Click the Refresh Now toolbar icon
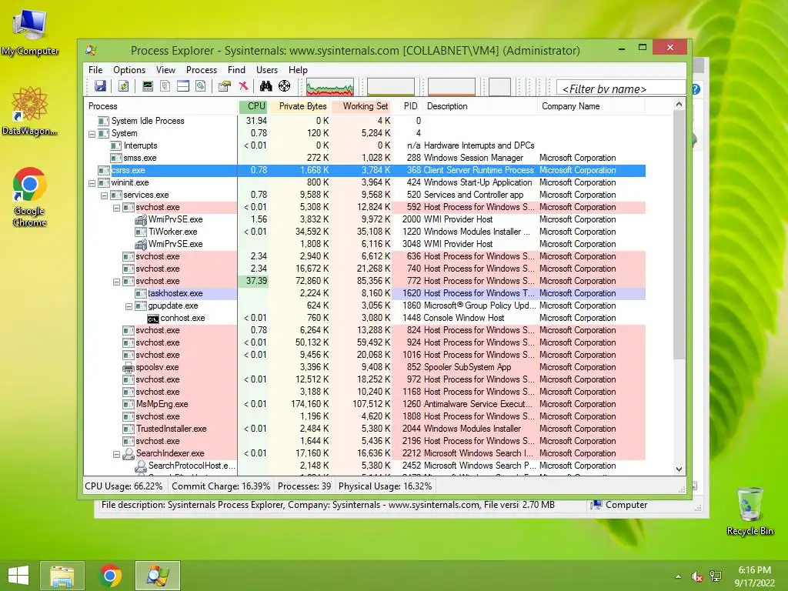The height and width of the screenshot is (591, 788). 123,86
